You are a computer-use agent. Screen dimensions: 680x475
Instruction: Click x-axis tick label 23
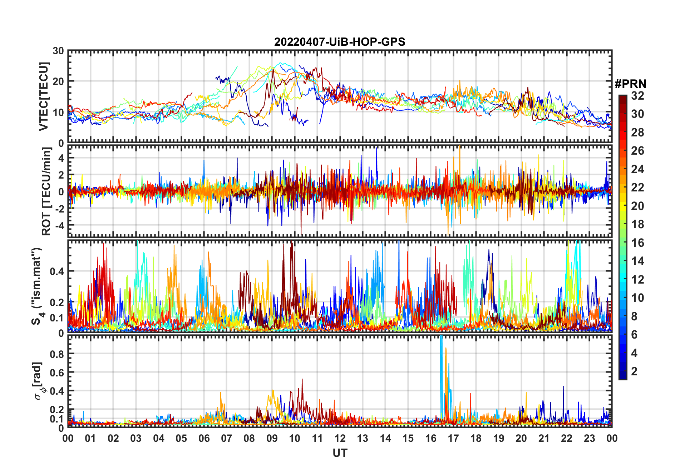point(589,438)
